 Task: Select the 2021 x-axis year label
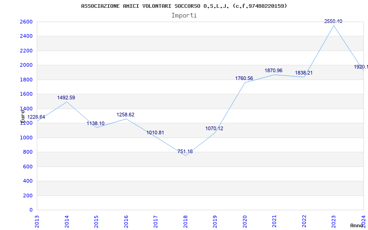coord(274,221)
